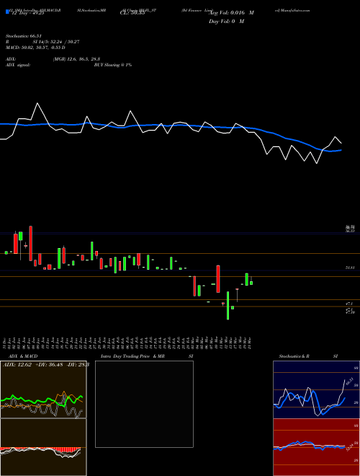This screenshot has height=476, width=360.
Task: Click the last green candlestick on chart
Action: coord(251,283)
